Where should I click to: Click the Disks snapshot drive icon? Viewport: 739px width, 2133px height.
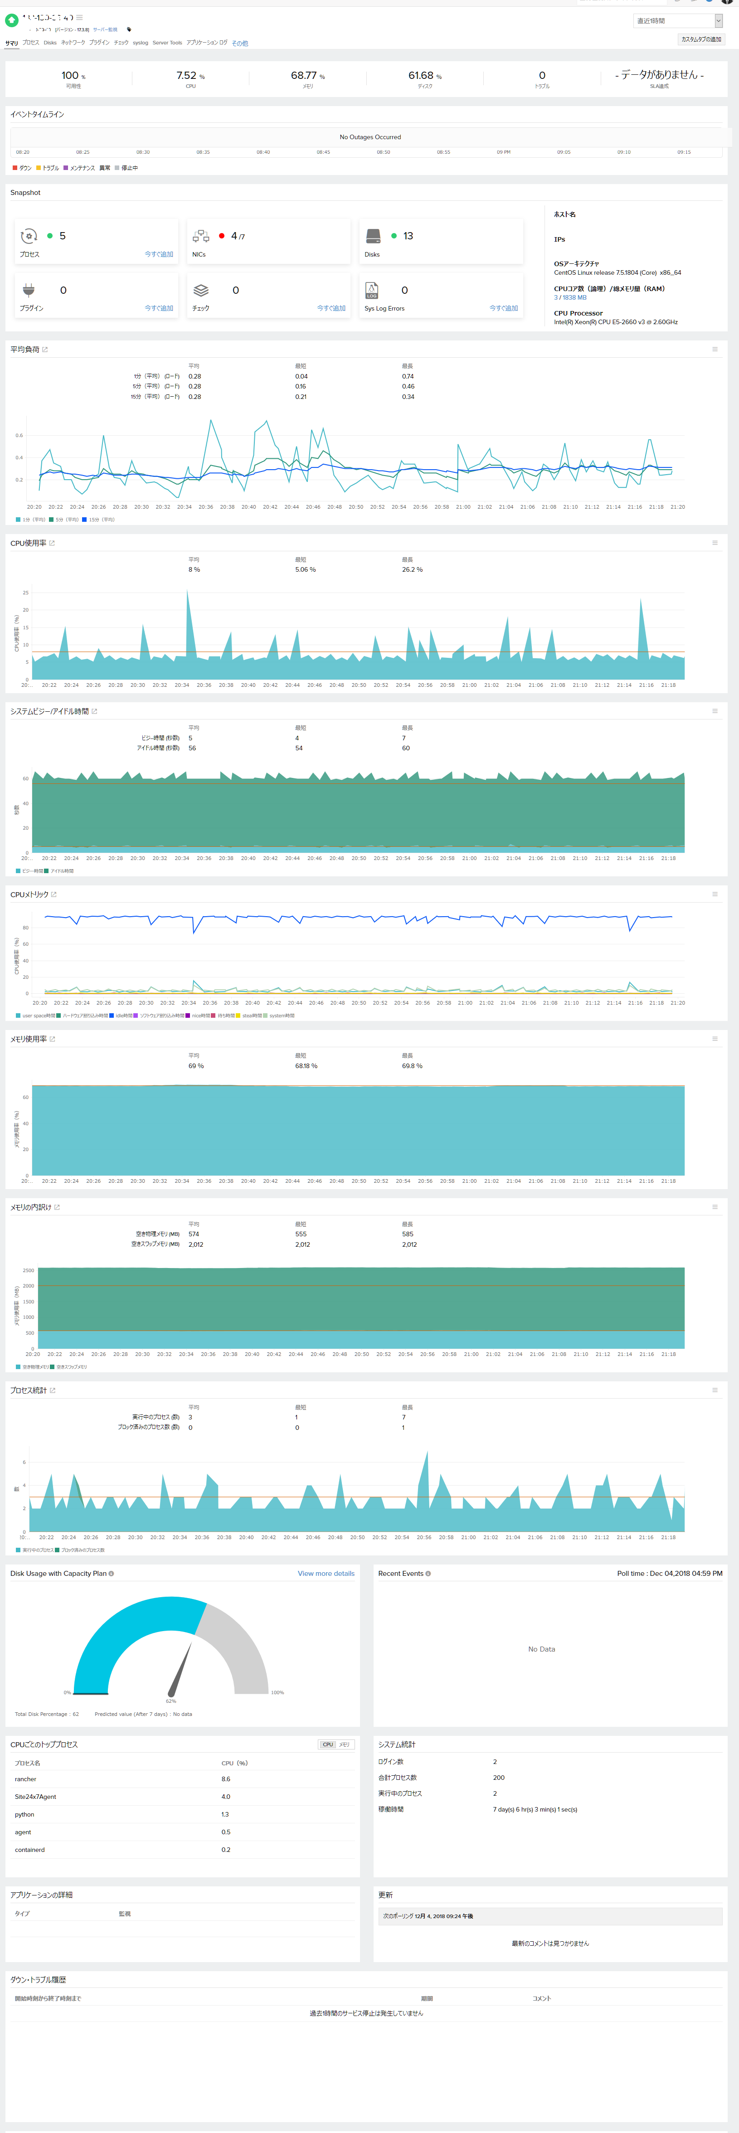(373, 236)
